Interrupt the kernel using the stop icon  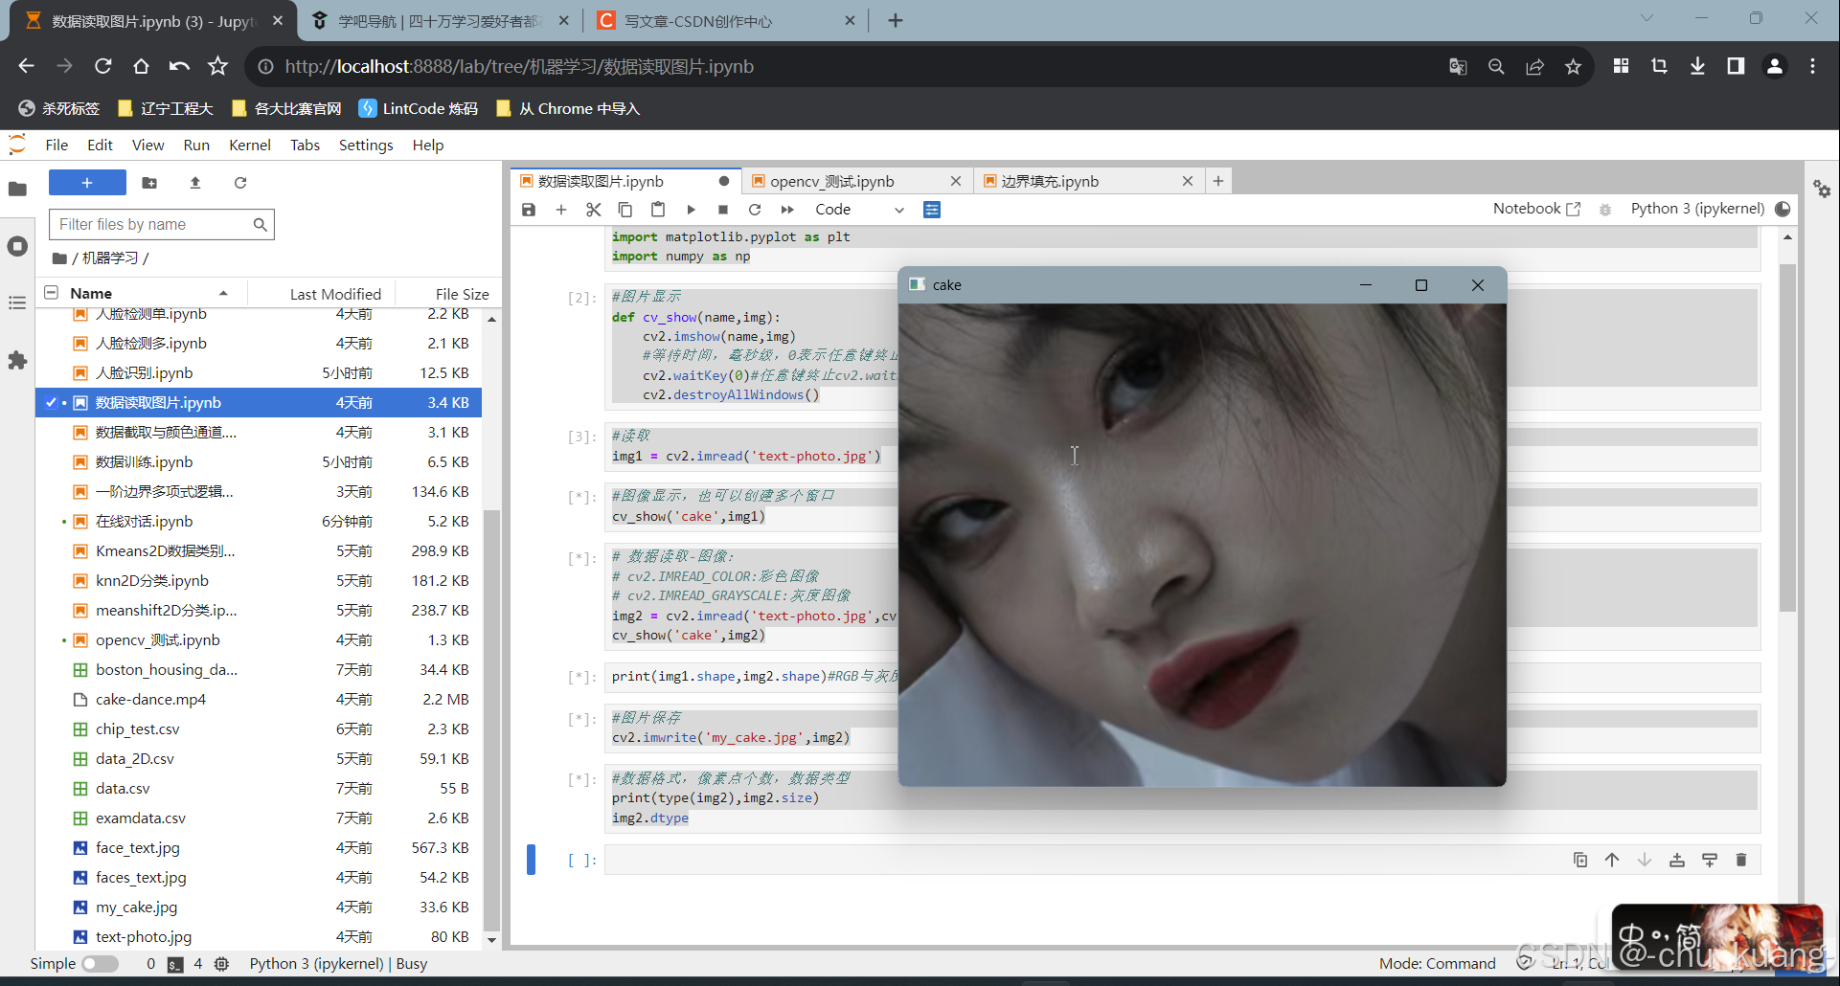coord(722,209)
